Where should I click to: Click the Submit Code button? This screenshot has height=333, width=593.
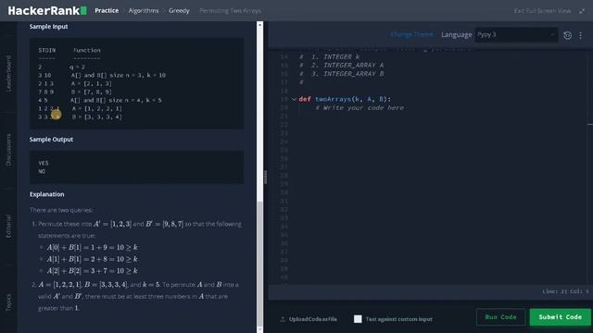point(560,316)
